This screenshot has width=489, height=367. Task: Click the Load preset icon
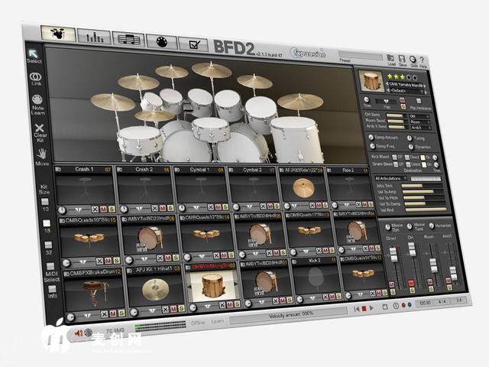tap(392, 60)
